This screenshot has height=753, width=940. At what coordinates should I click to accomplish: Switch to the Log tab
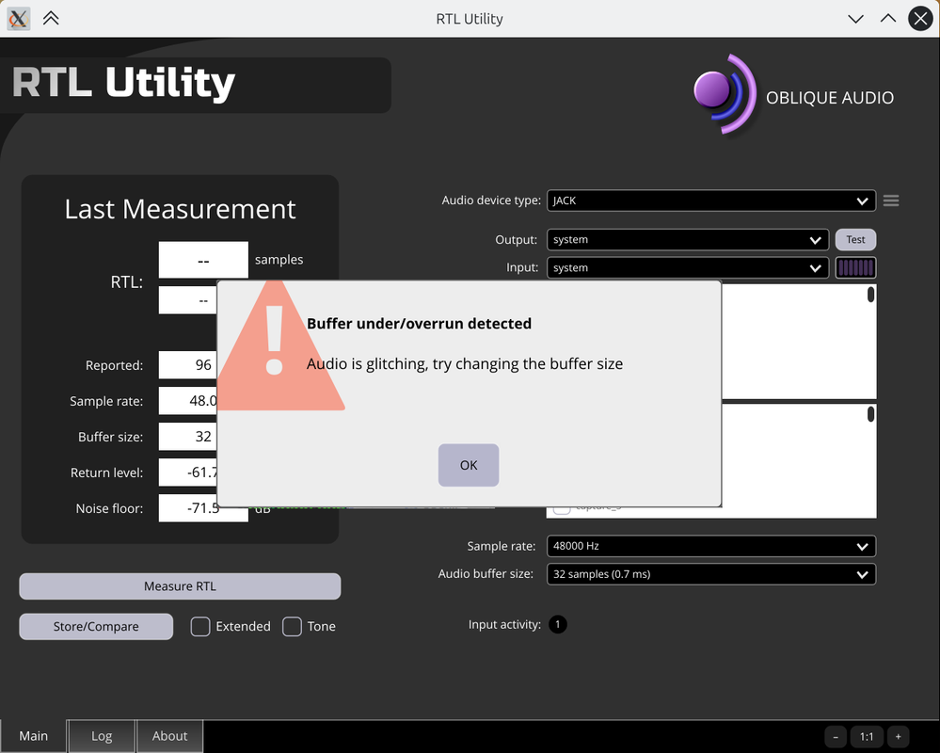point(102,736)
